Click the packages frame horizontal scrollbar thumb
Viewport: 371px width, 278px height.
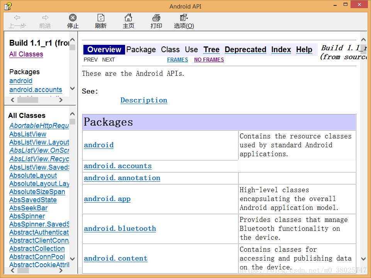(28, 100)
